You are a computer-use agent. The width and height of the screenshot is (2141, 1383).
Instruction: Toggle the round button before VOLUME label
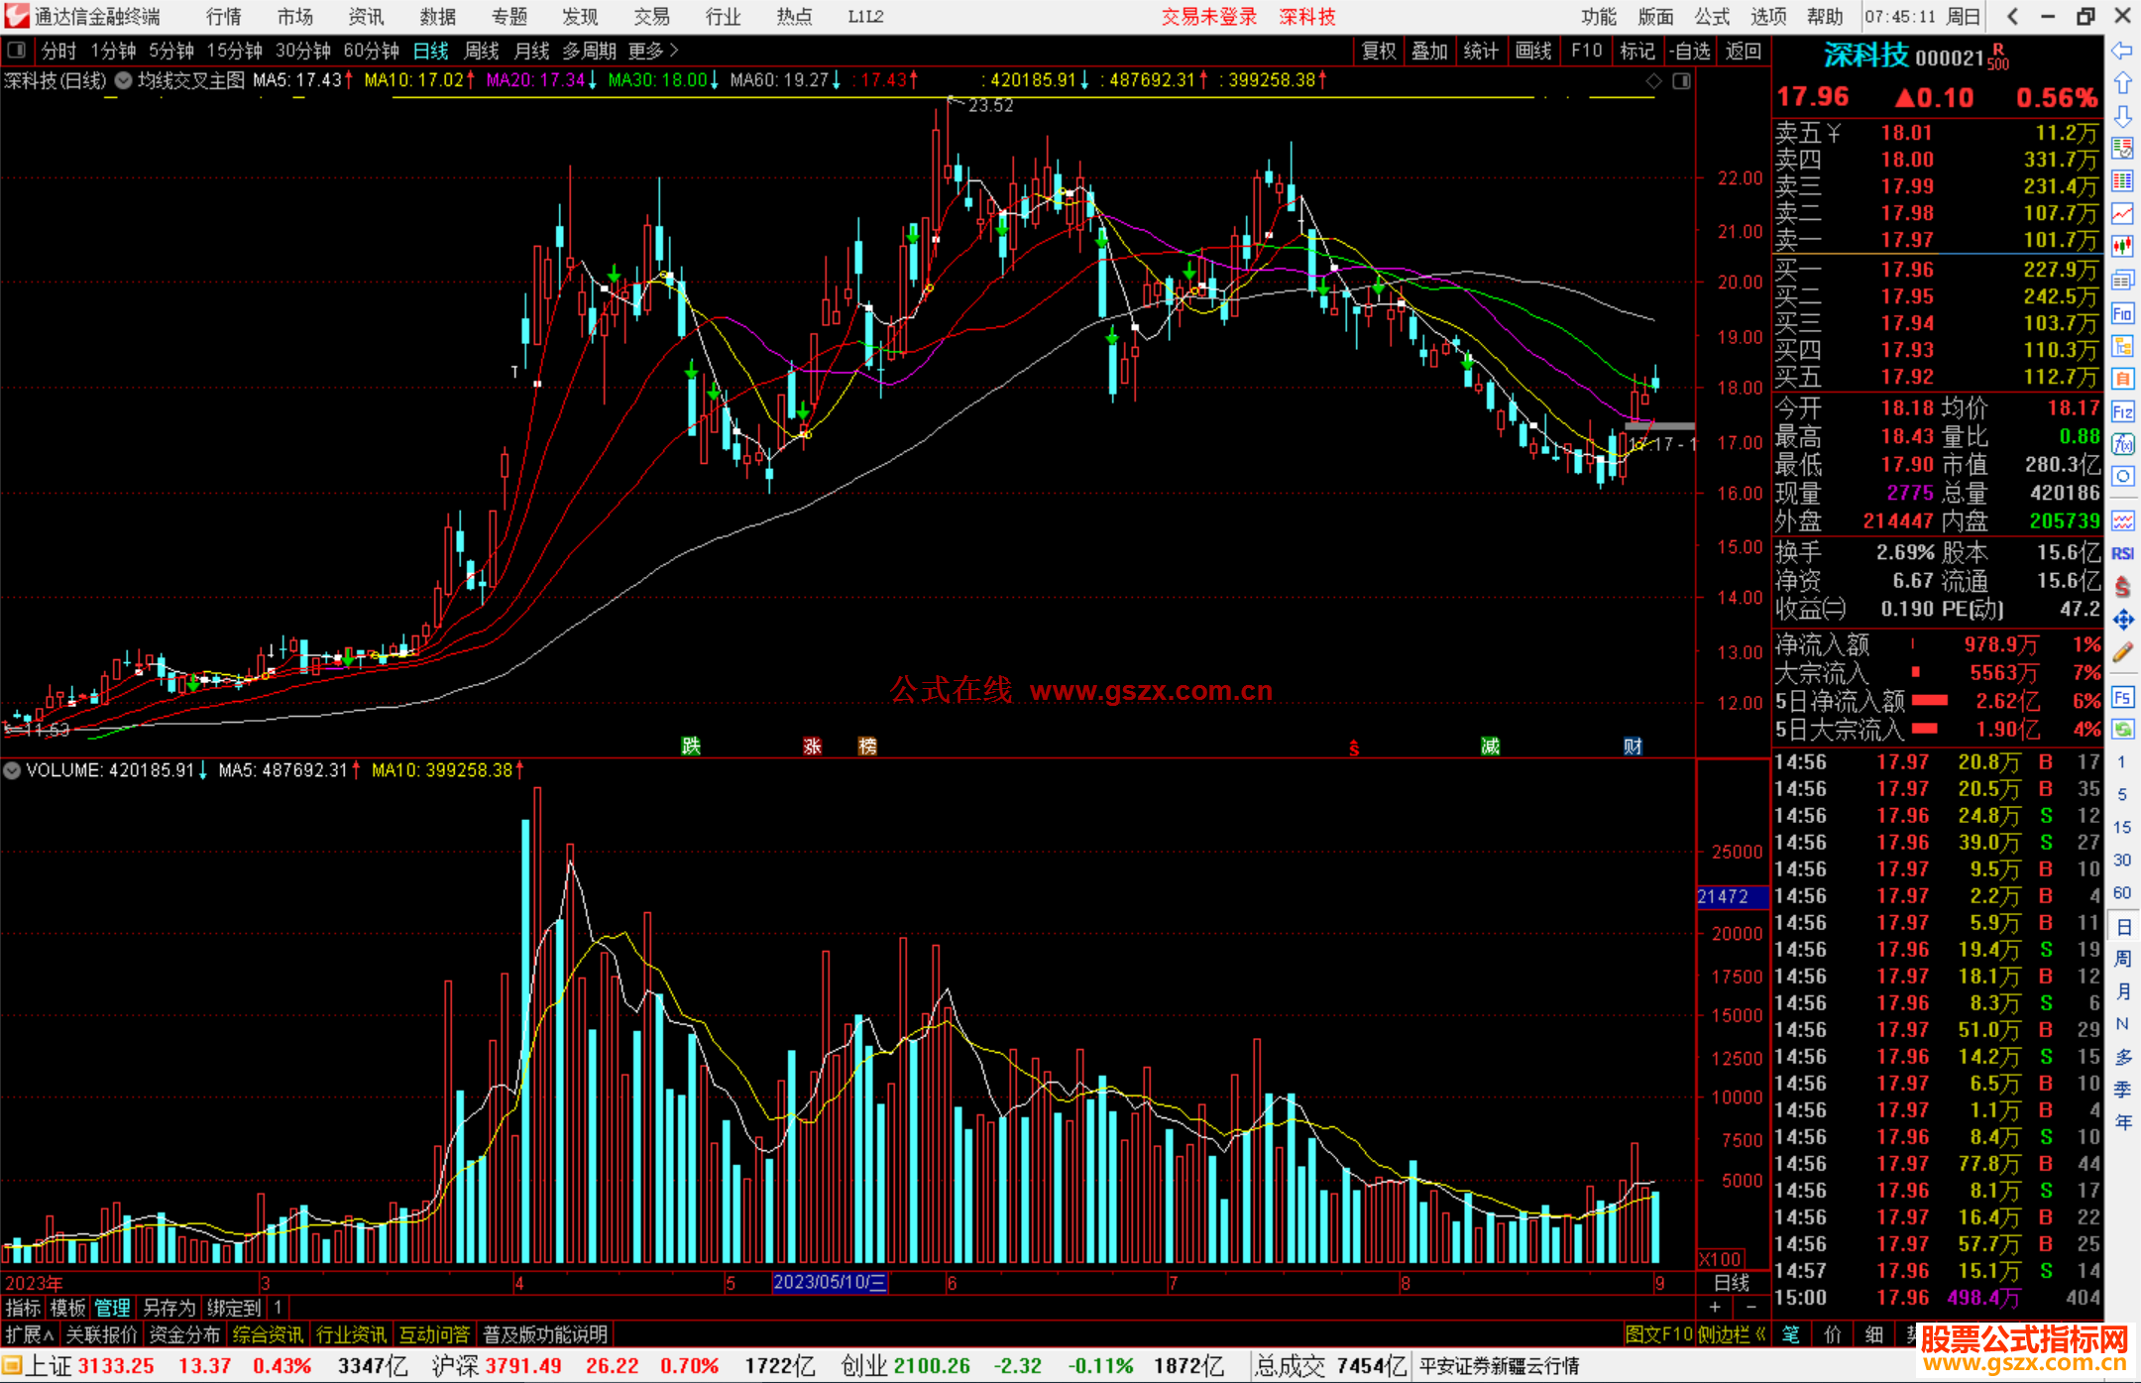(12, 770)
